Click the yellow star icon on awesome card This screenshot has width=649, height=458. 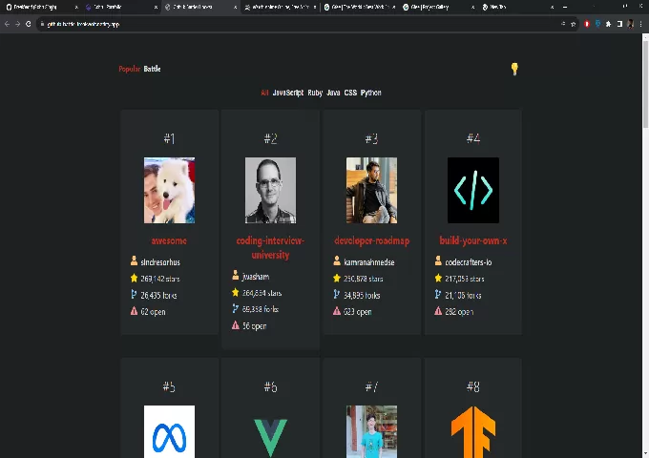click(135, 279)
